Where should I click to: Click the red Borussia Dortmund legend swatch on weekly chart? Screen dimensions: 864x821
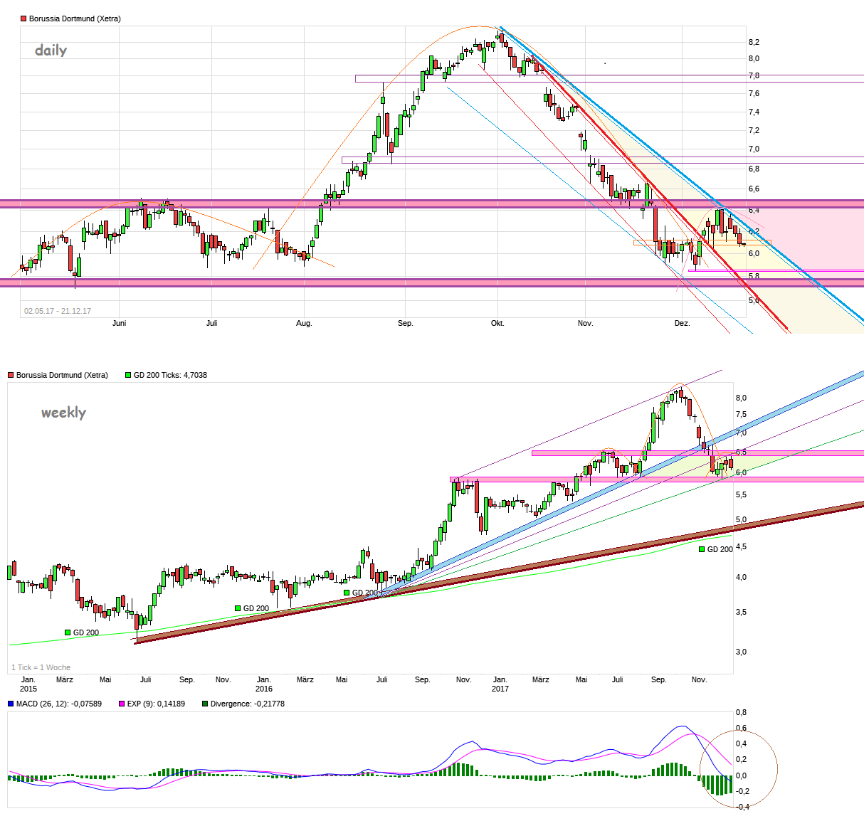[11, 375]
